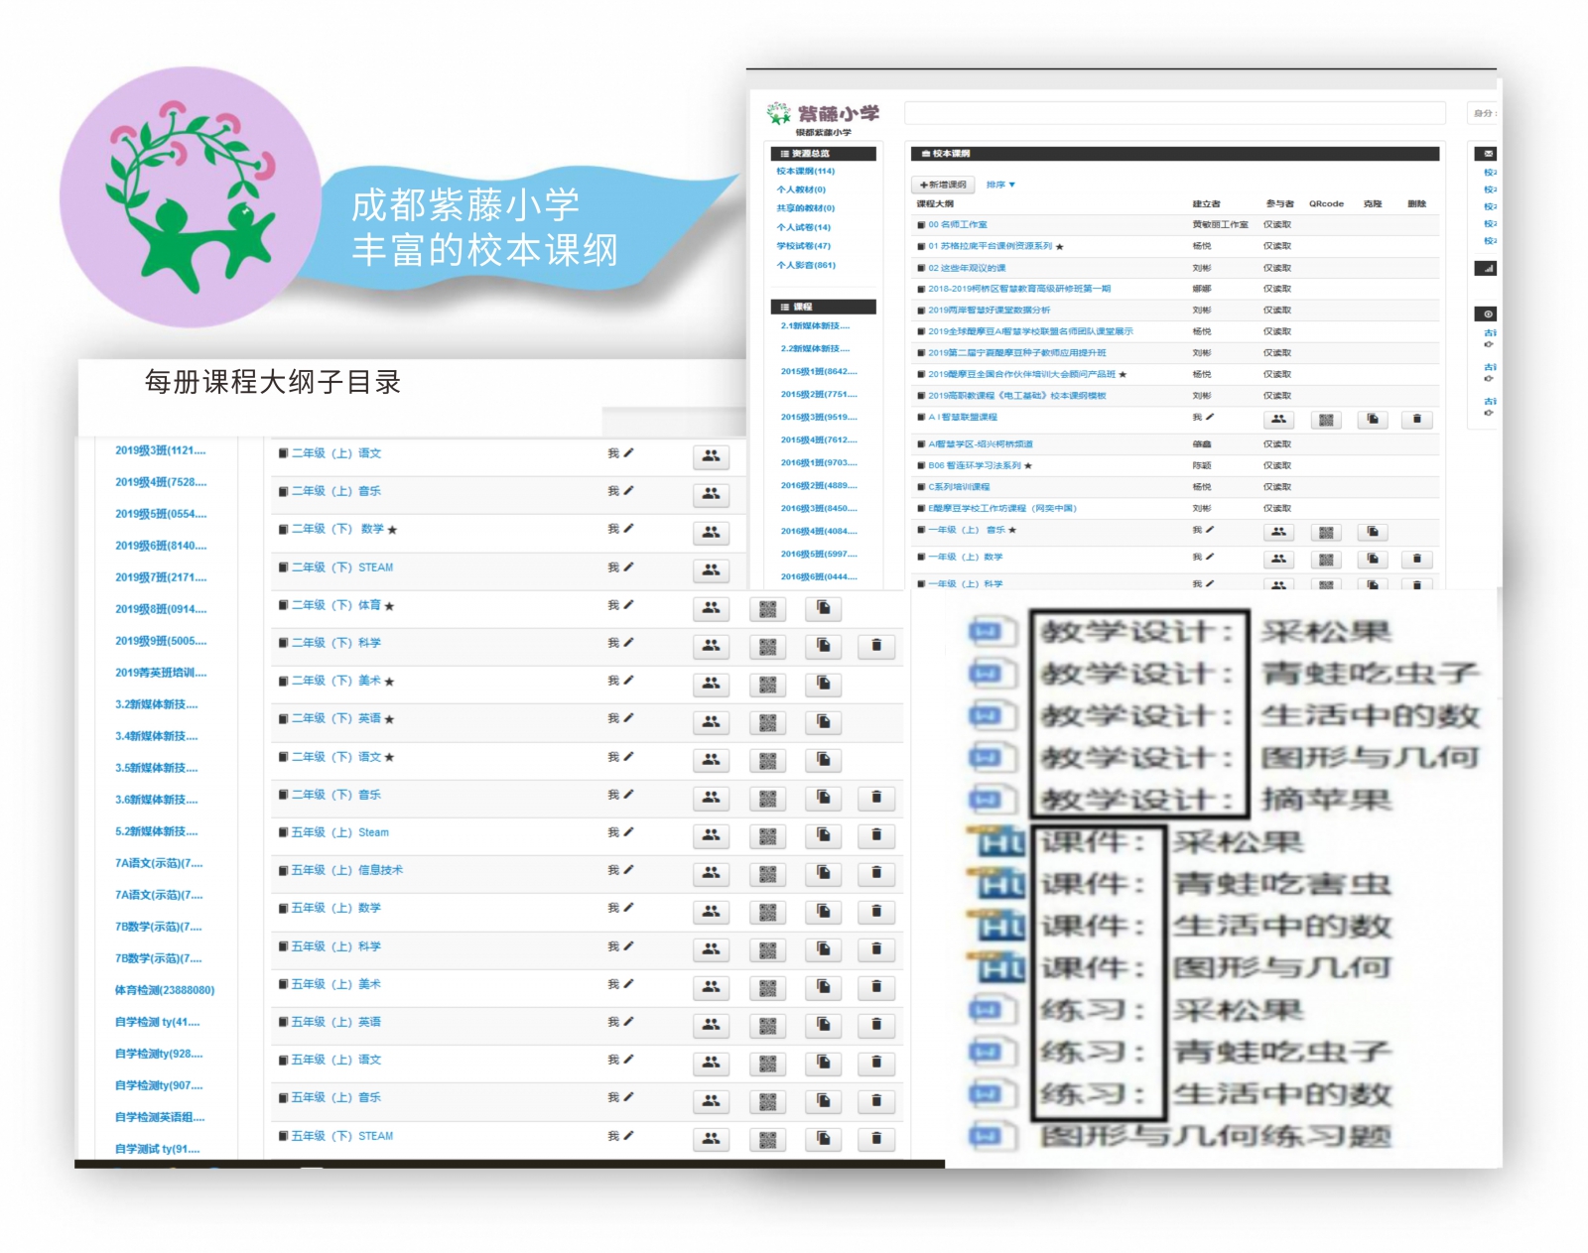The image size is (1588, 1253).
Task: Open participants icon for AI智慧联盟课程 row
Action: pos(1278,420)
